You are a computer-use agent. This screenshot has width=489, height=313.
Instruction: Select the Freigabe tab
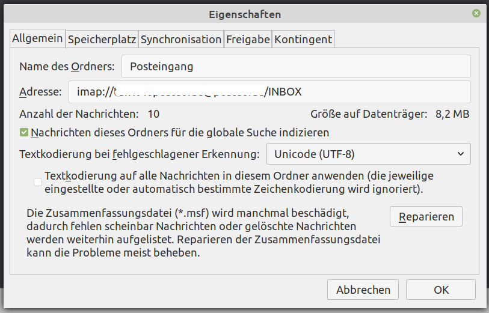click(x=248, y=40)
